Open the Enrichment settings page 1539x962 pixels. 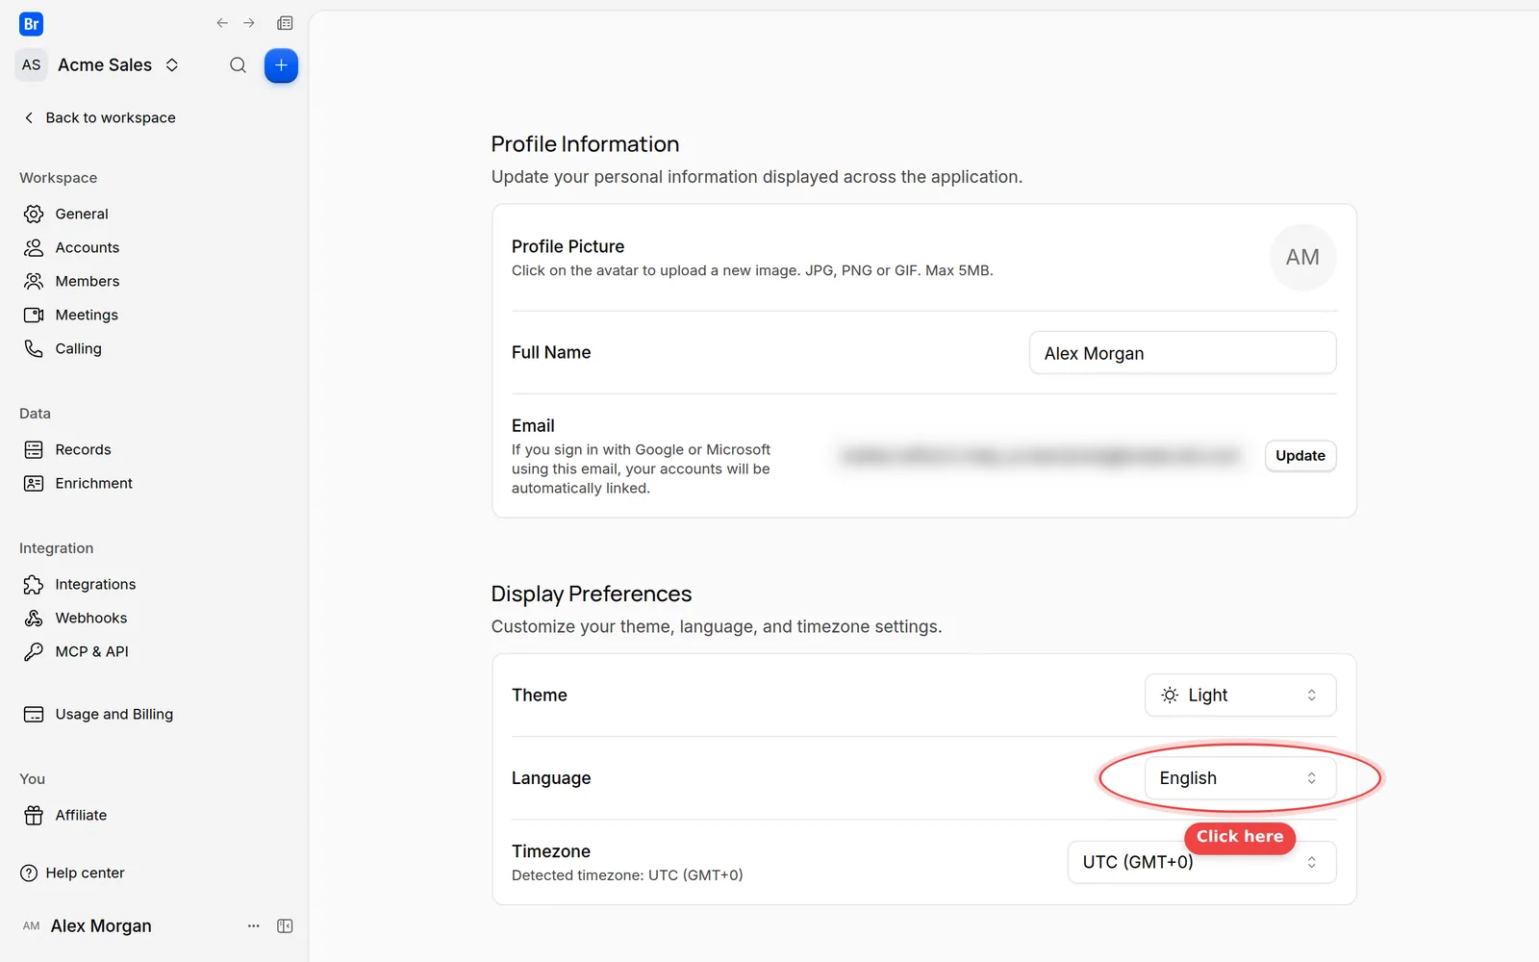tap(93, 483)
